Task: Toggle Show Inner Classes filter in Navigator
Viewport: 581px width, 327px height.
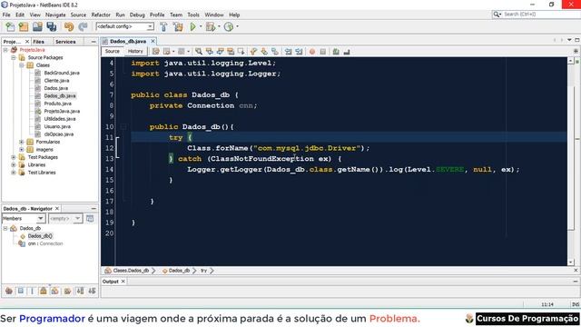Action: pos(54,291)
